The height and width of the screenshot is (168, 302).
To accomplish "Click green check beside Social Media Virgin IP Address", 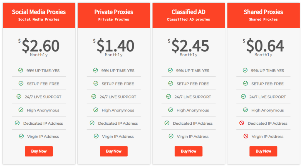I will (x=21, y=136).
